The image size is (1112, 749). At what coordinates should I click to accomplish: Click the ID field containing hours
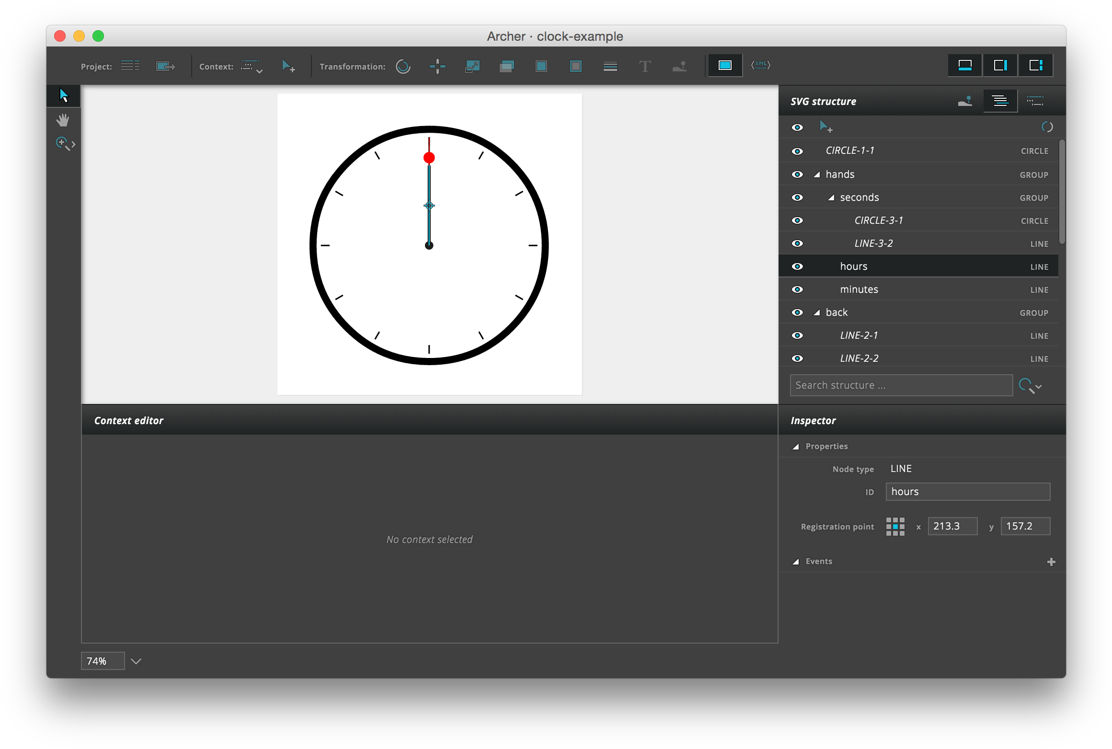[x=968, y=492]
